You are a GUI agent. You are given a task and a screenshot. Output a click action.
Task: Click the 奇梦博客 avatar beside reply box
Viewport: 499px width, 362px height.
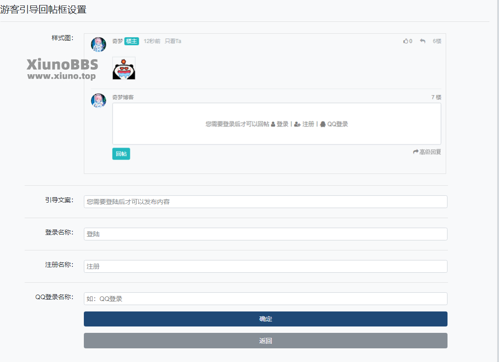[98, 101]
